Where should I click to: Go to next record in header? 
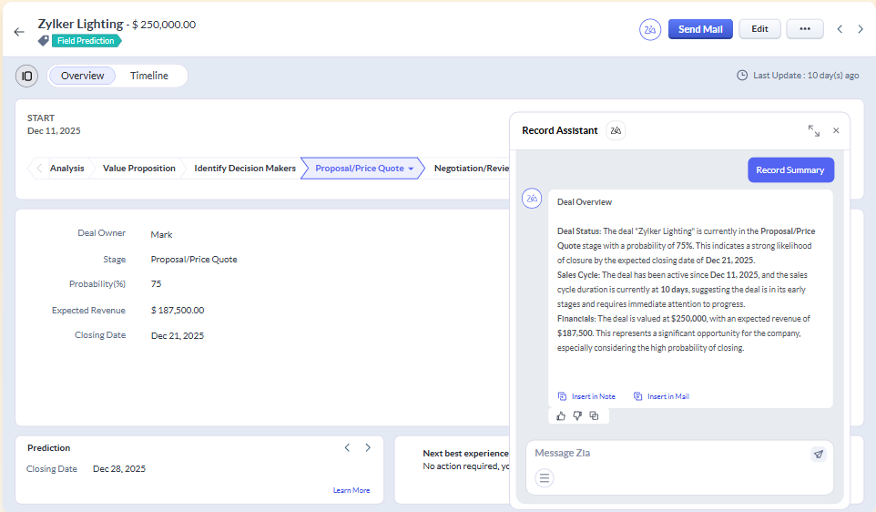pyautogui.click(x=861, y=29)
